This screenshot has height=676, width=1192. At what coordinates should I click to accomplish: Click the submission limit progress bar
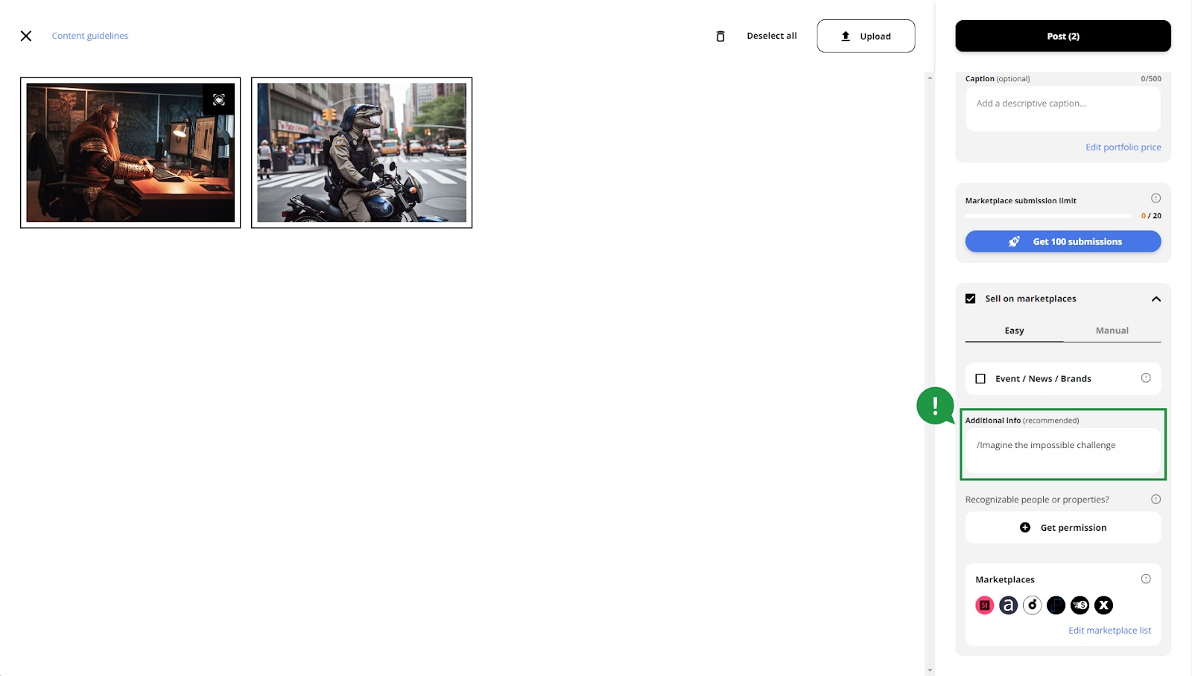[x=1048, y=216]
